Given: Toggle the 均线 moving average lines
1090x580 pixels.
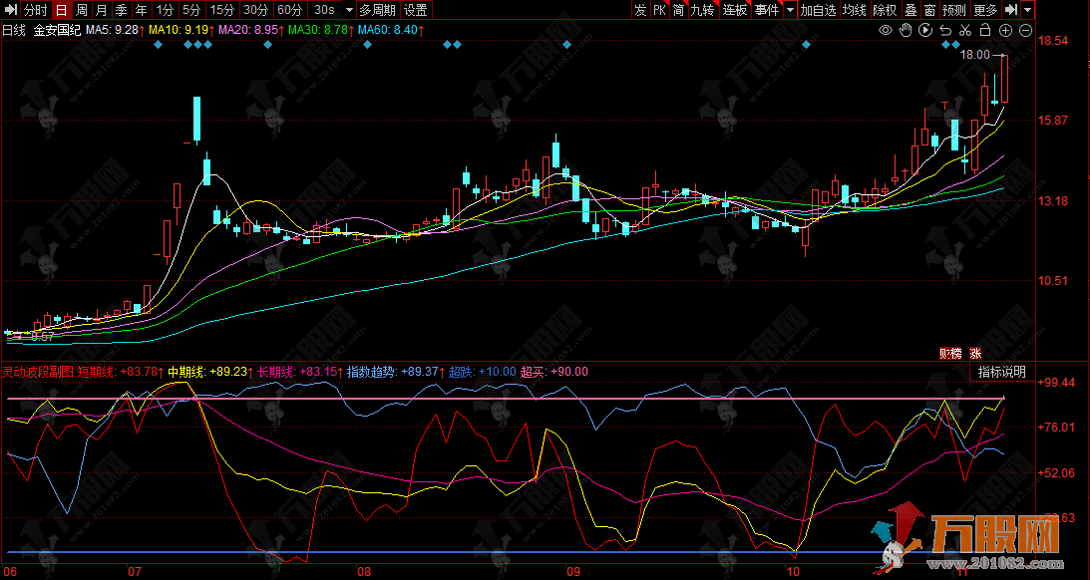Looking at the screenshot, I should coord(854,10).
